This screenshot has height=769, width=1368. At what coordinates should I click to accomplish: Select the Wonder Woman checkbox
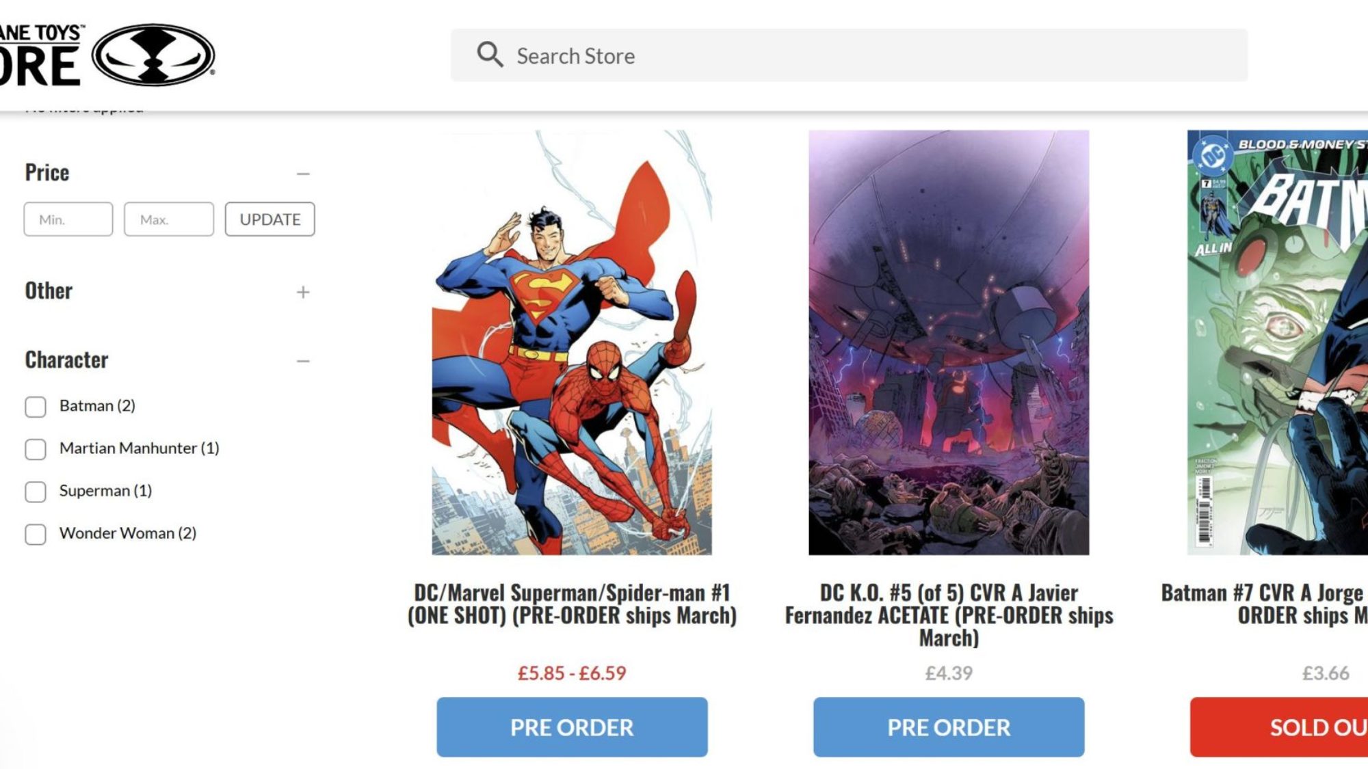click(36, 534)
